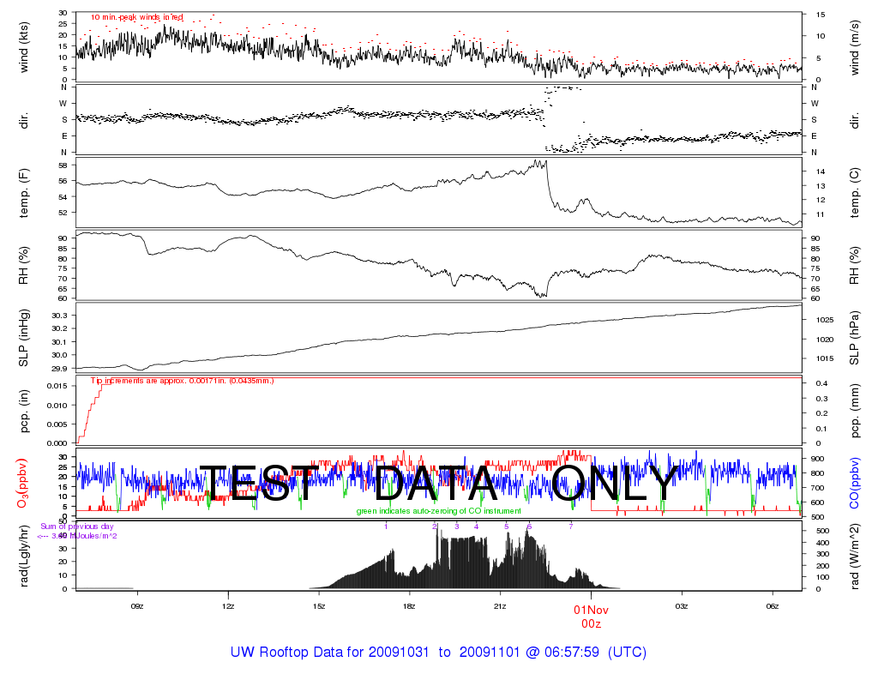Click the red 'O3(ppbv)' axis label
The height and width of the screenshot is (686, 878).
(x=22, y=484)
